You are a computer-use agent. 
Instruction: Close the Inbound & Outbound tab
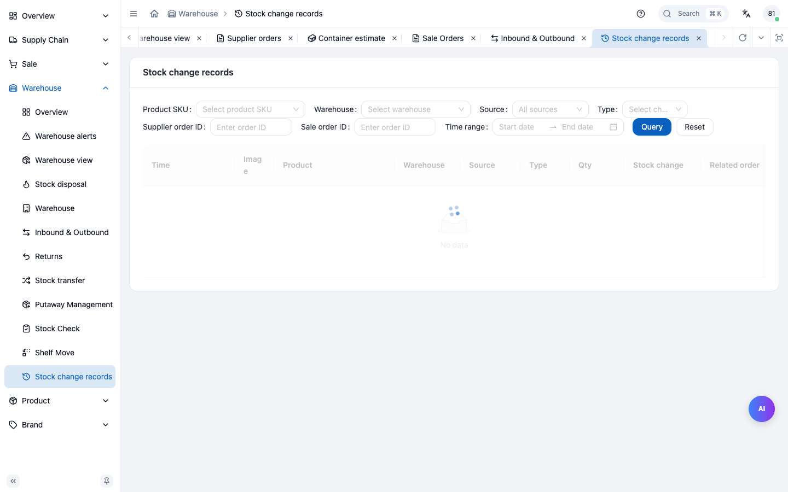[x=584, y=38]
